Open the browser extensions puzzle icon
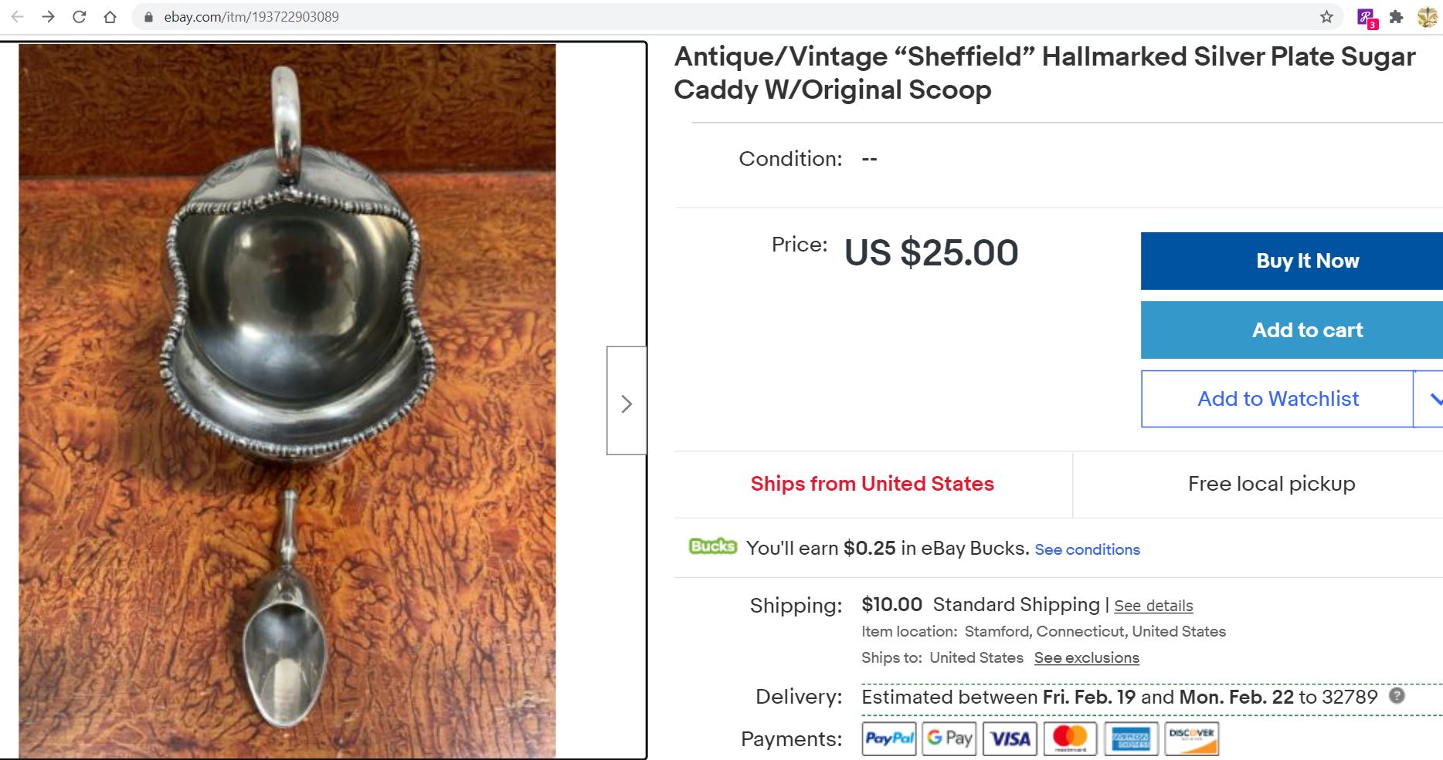 coord(1396,16)
